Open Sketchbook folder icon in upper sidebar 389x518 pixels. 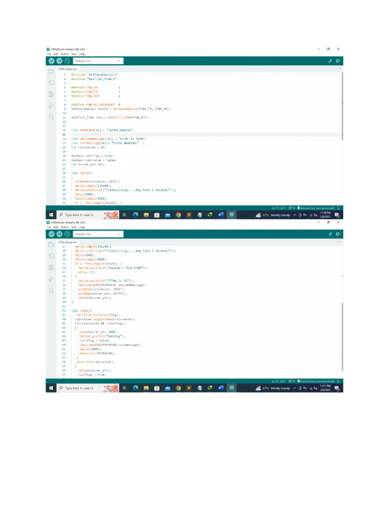[51, 71]
